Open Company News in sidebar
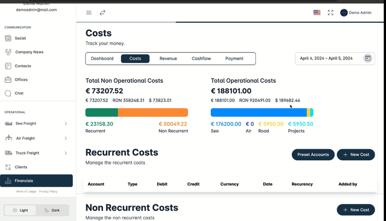Viewport: 386px width, 221px height. pyautogui.click(x=29, y=52)
